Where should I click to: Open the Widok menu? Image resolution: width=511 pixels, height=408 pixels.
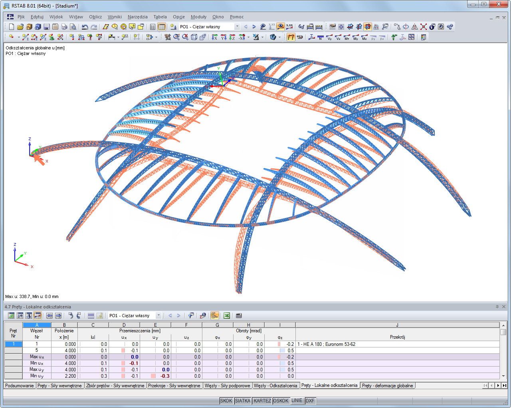(56, 17)
